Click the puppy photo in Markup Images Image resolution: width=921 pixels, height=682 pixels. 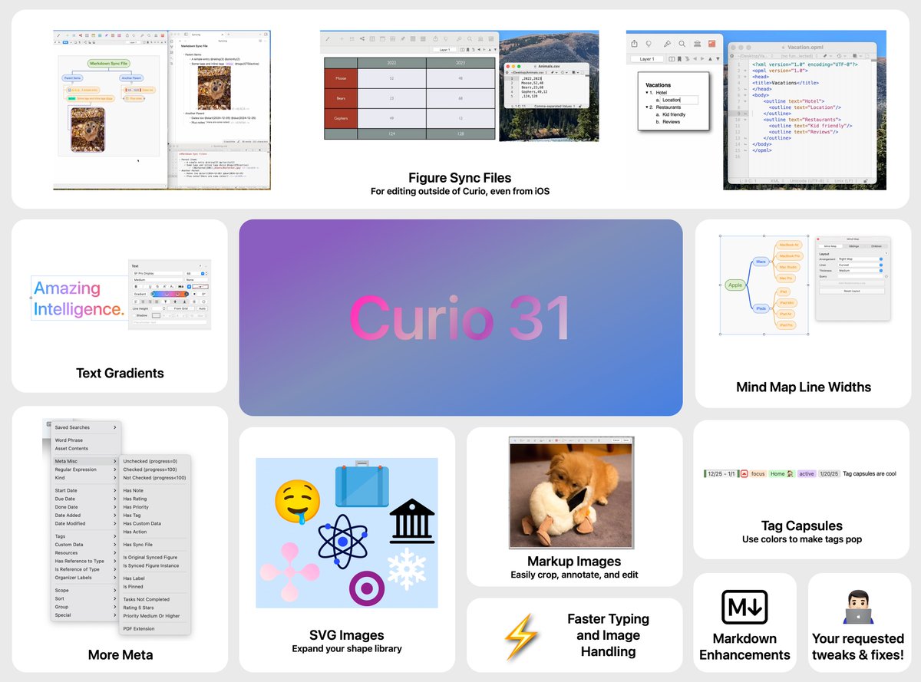tap(571, 496)
